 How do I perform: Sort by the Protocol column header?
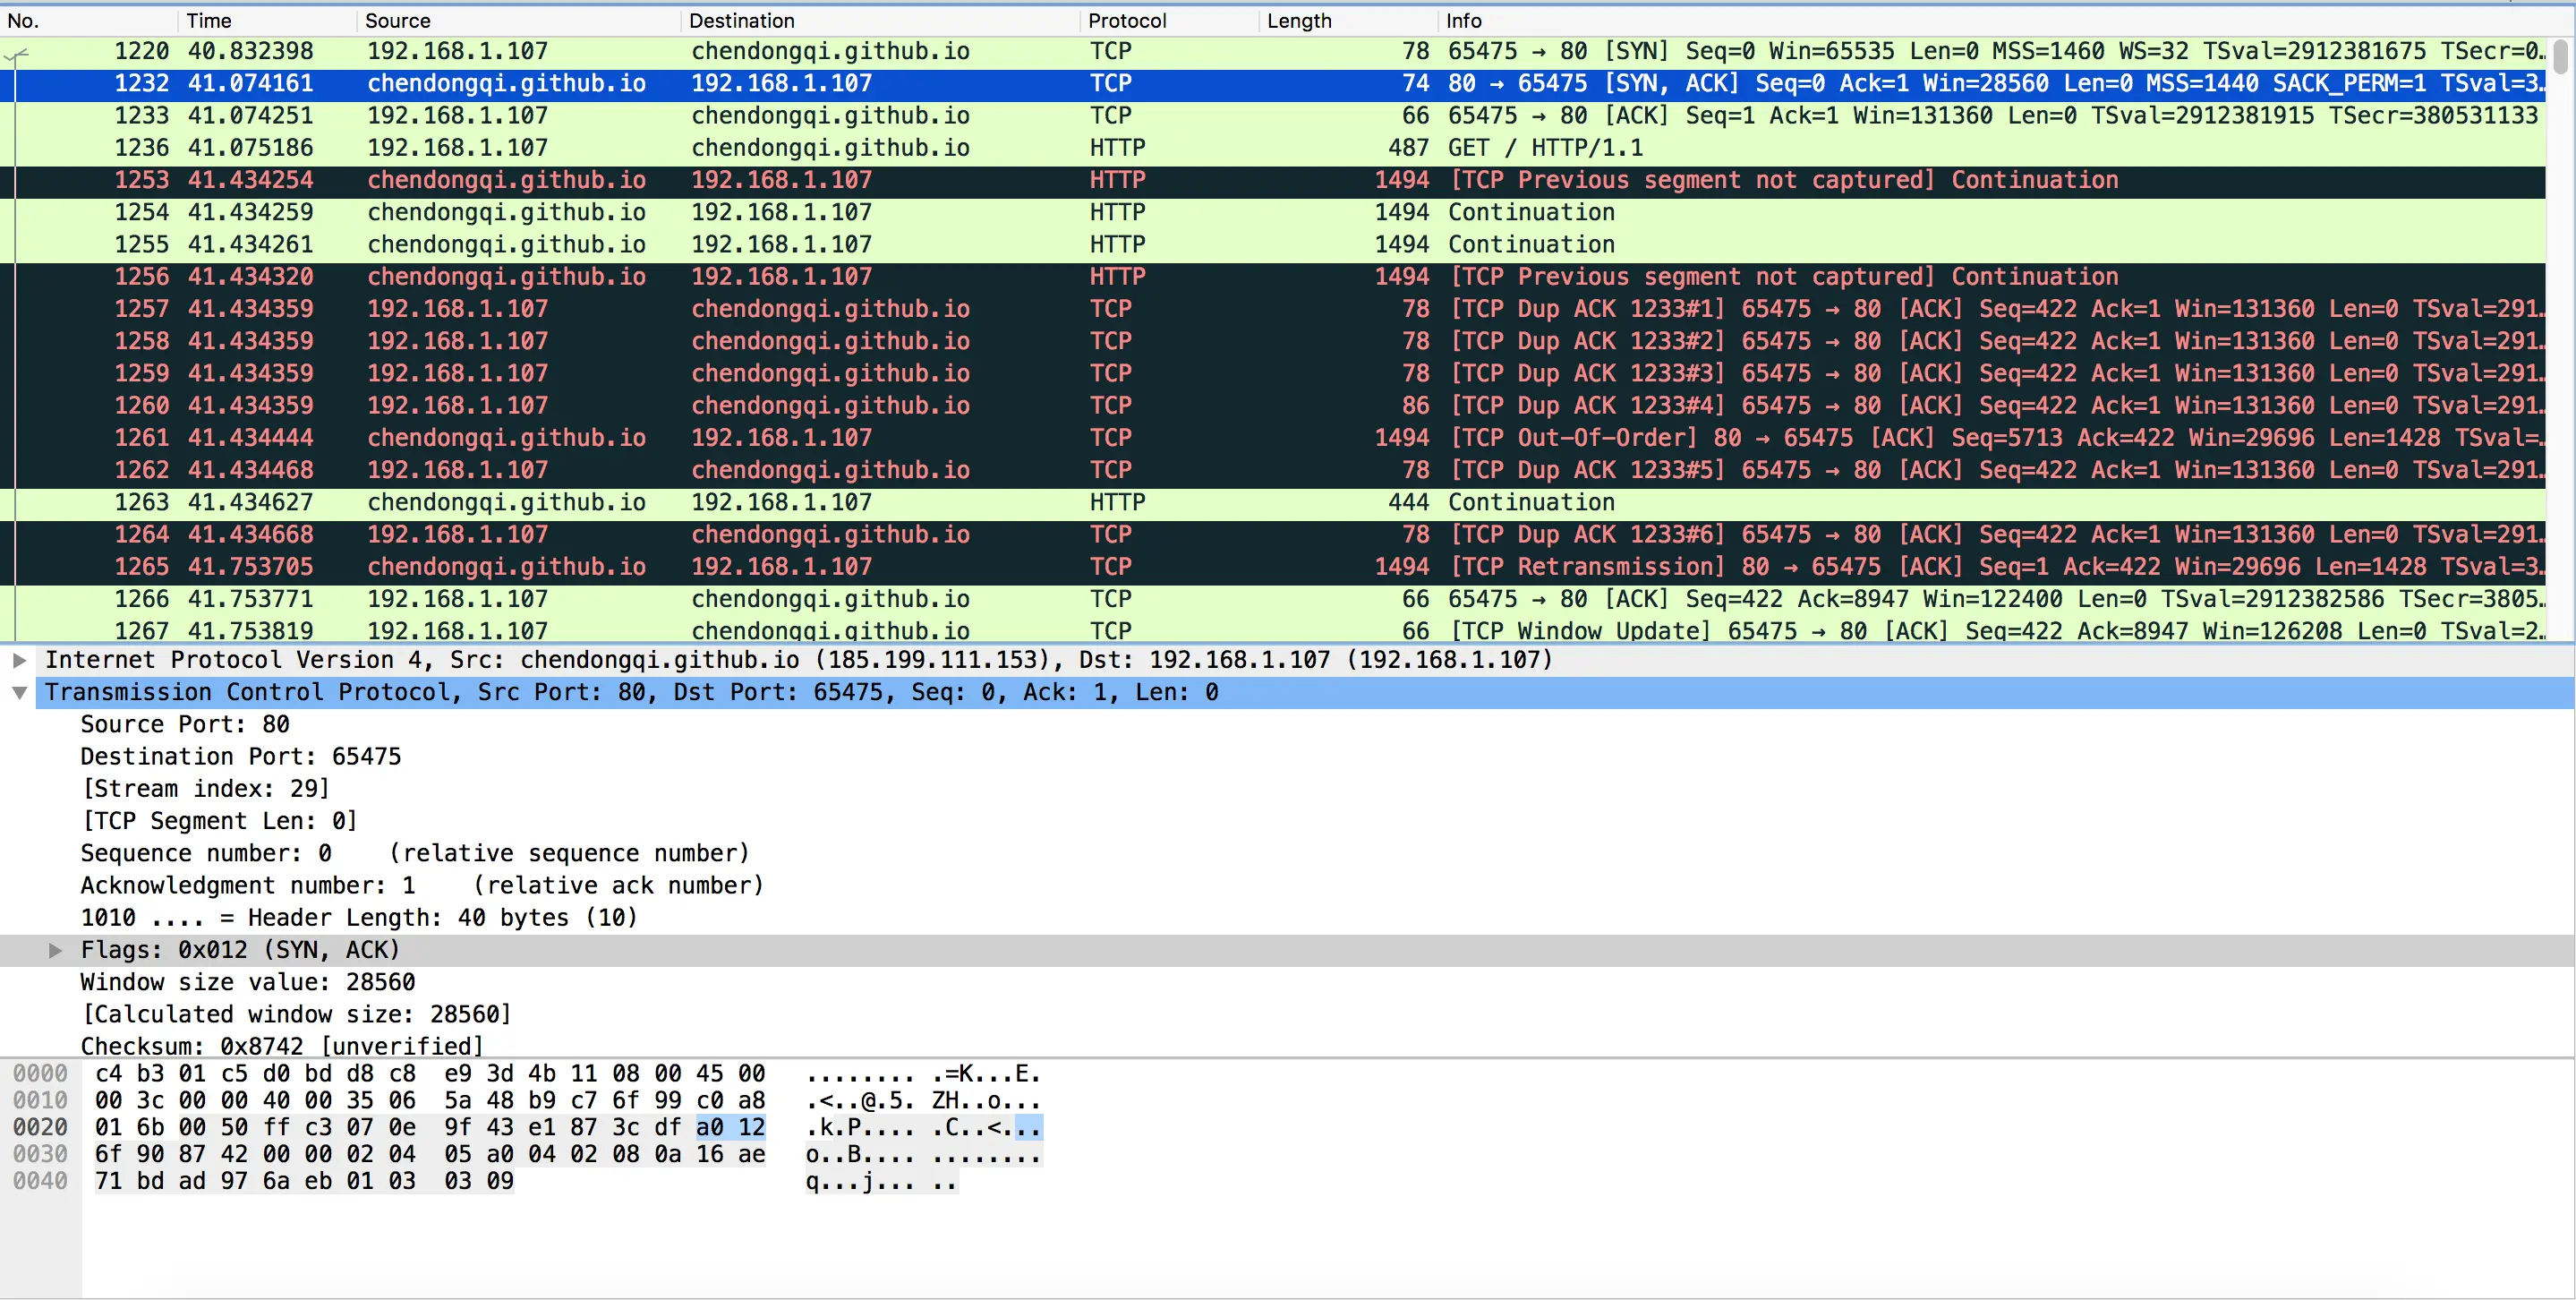point(1126,21)
